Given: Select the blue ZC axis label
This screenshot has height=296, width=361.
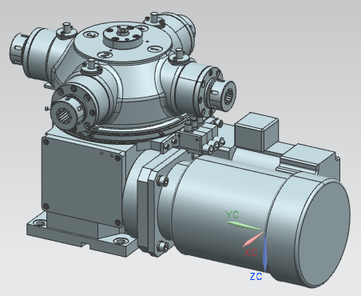Looking at the screenshot, I should pyautogui.click(x=256, y=277).
